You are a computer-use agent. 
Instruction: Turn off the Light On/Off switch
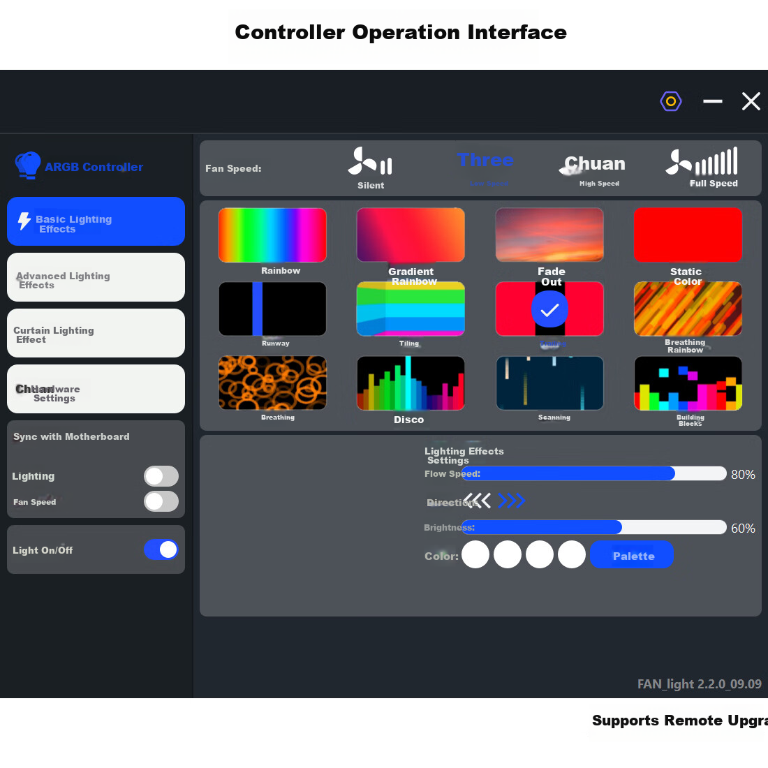161,549
